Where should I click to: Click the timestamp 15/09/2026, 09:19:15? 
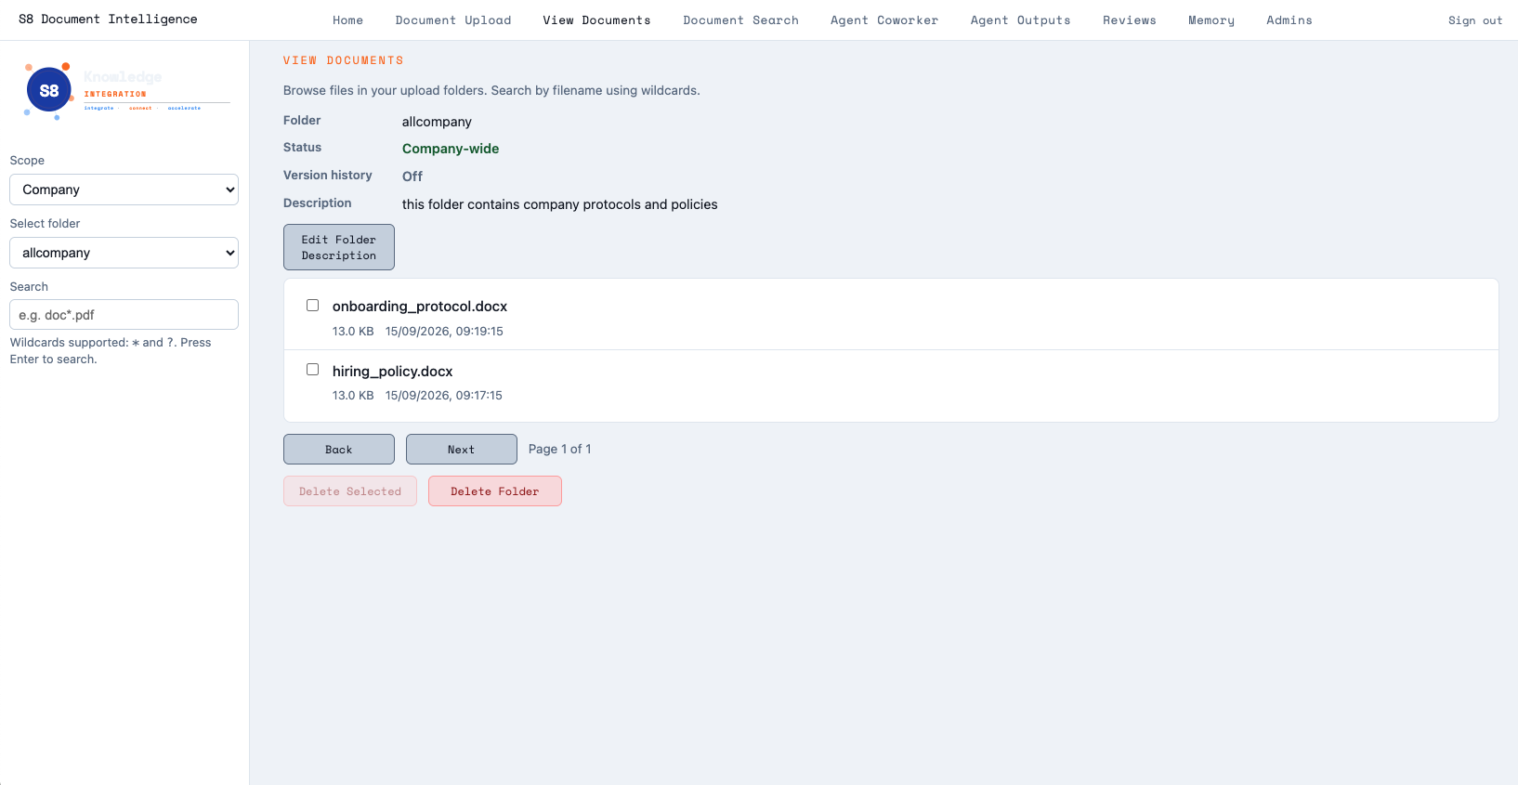pyautogui.click(x=444, y=332)
